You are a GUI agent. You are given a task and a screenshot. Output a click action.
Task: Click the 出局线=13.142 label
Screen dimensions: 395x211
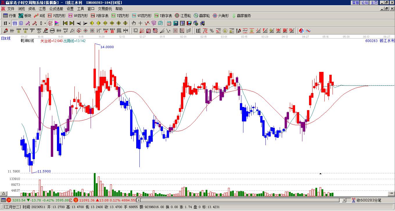click(75, 41)
